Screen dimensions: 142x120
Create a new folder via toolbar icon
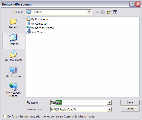(x=109, y=12)
